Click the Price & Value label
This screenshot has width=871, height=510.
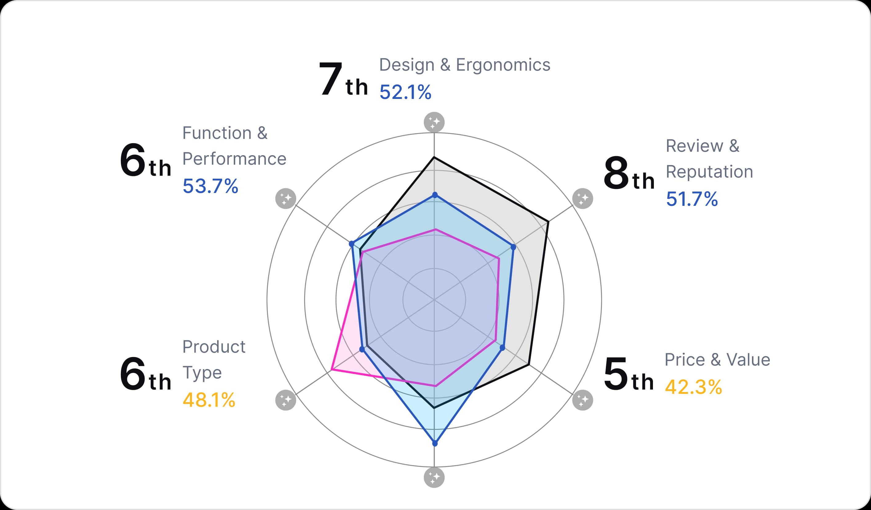[717, 359]
